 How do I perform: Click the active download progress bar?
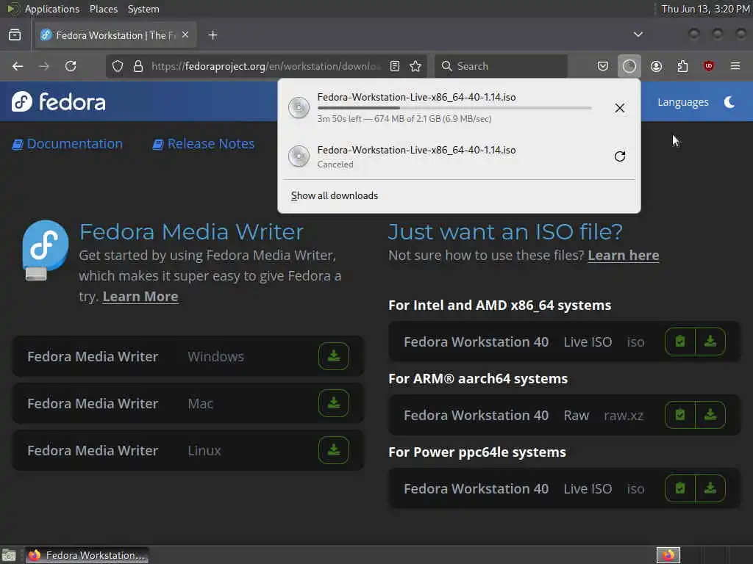[x=454, y=109]
